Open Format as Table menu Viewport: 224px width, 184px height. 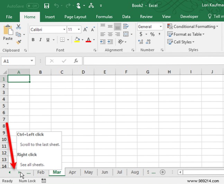(186, 34)
